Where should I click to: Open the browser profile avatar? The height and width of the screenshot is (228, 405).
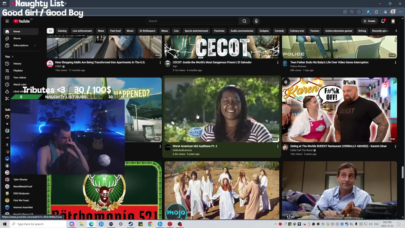coord(393,12)
